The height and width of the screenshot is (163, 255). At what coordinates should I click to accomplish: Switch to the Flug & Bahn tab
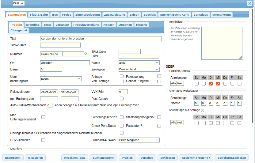tap(39, 14)
